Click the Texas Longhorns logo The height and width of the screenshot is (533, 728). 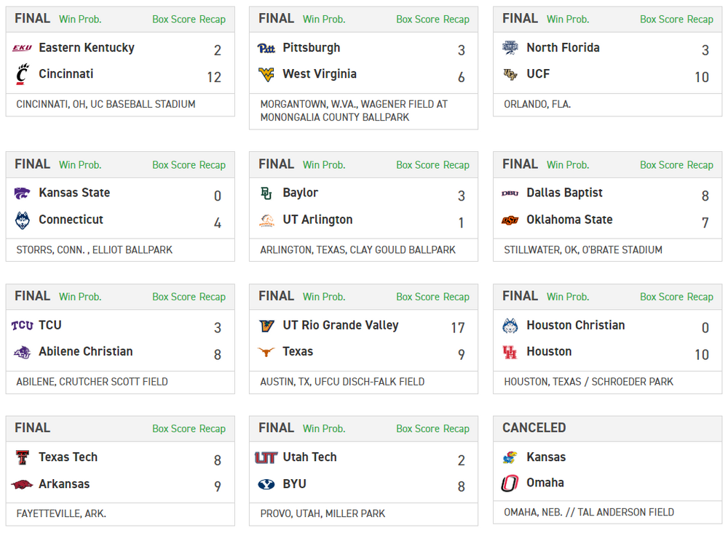[266, 352]
